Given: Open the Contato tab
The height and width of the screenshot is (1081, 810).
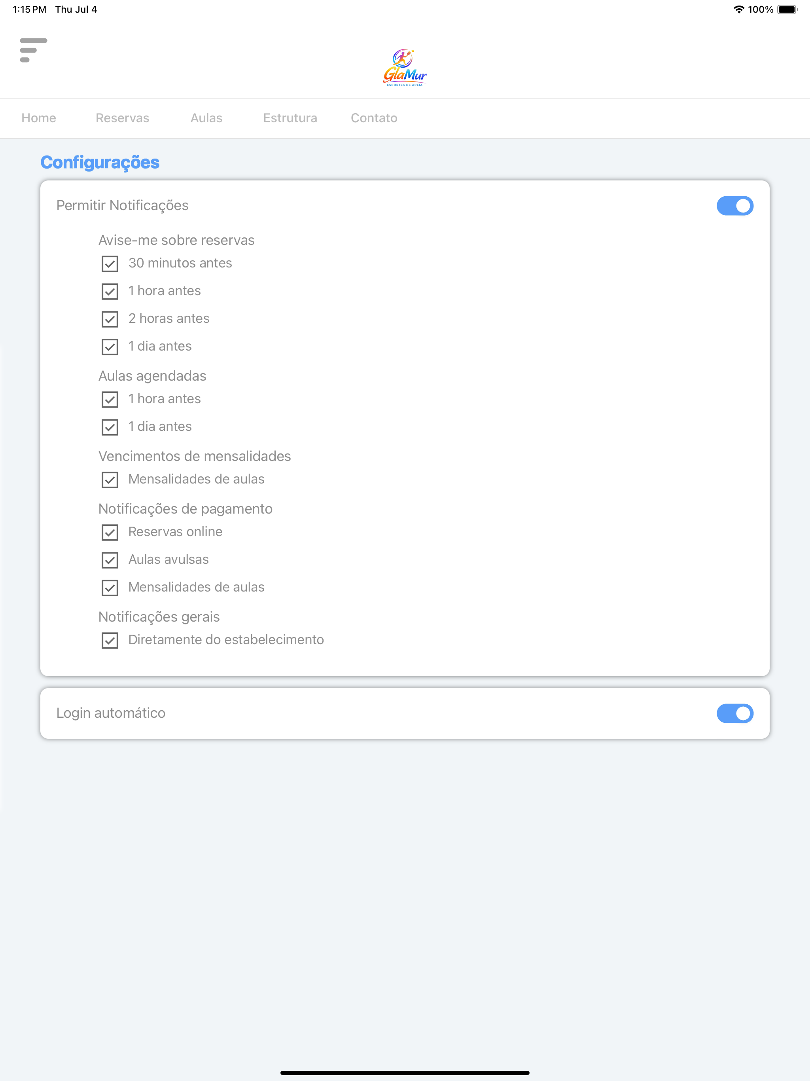Looking at the screenshot, I should coord(374,118).
